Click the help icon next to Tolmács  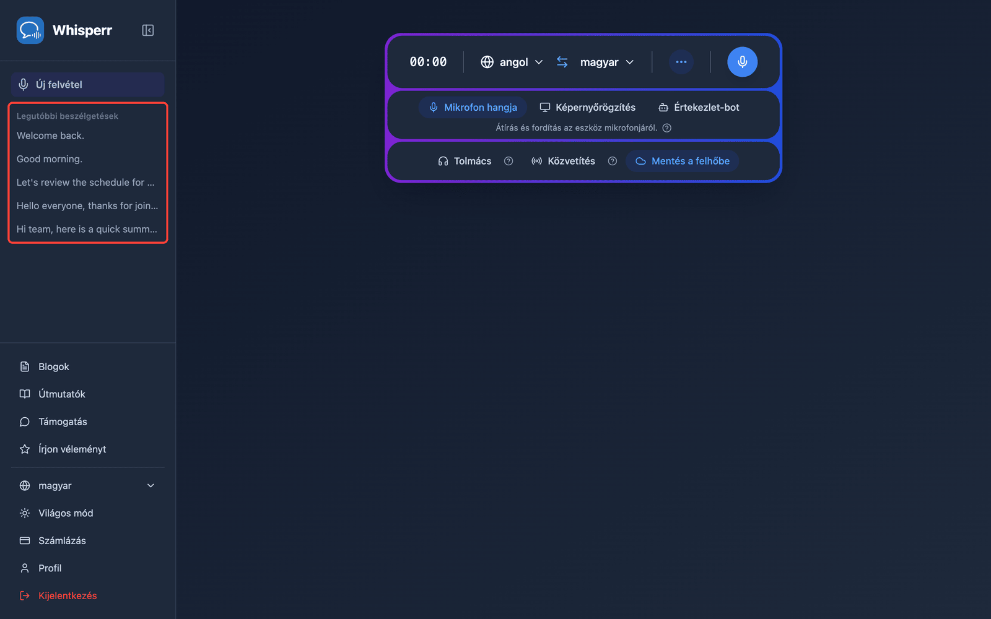509,161
